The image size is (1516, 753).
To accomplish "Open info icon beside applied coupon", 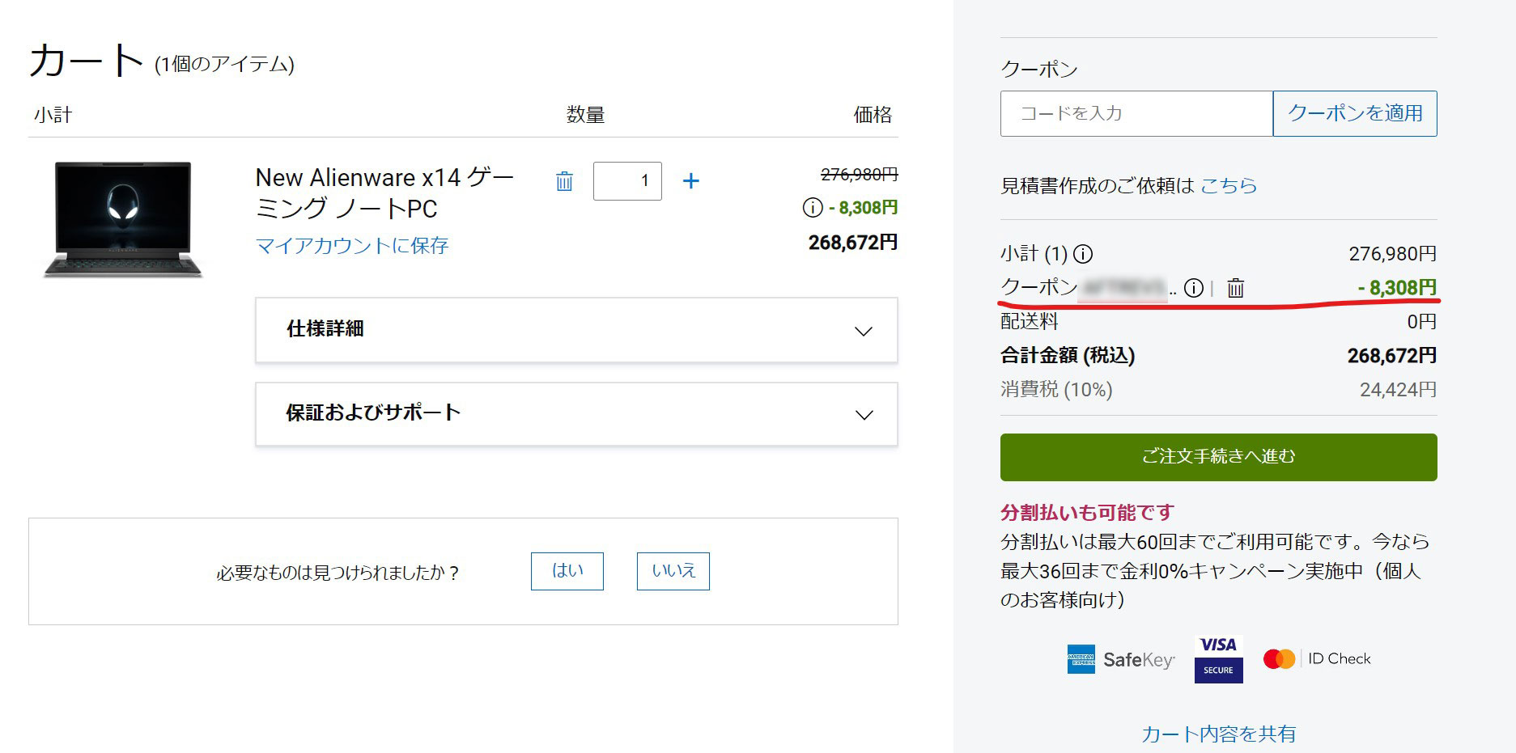I will (x=1193, y=288).
